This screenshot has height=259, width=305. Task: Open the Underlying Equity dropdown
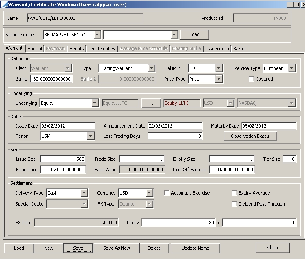pos(95,103)
